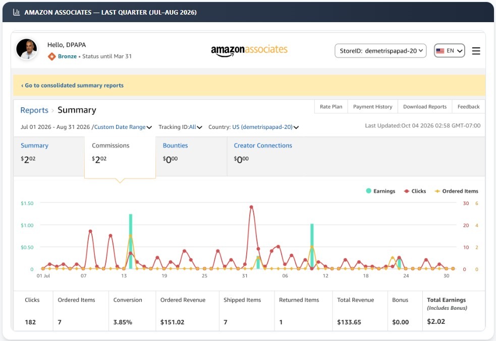Click the Reports breadcrumb link
This screenshot has height=341, width=496.
34,110
